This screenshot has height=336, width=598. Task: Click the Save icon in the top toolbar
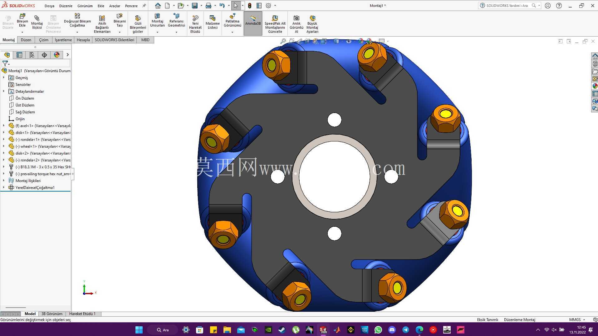pos(195,6)
